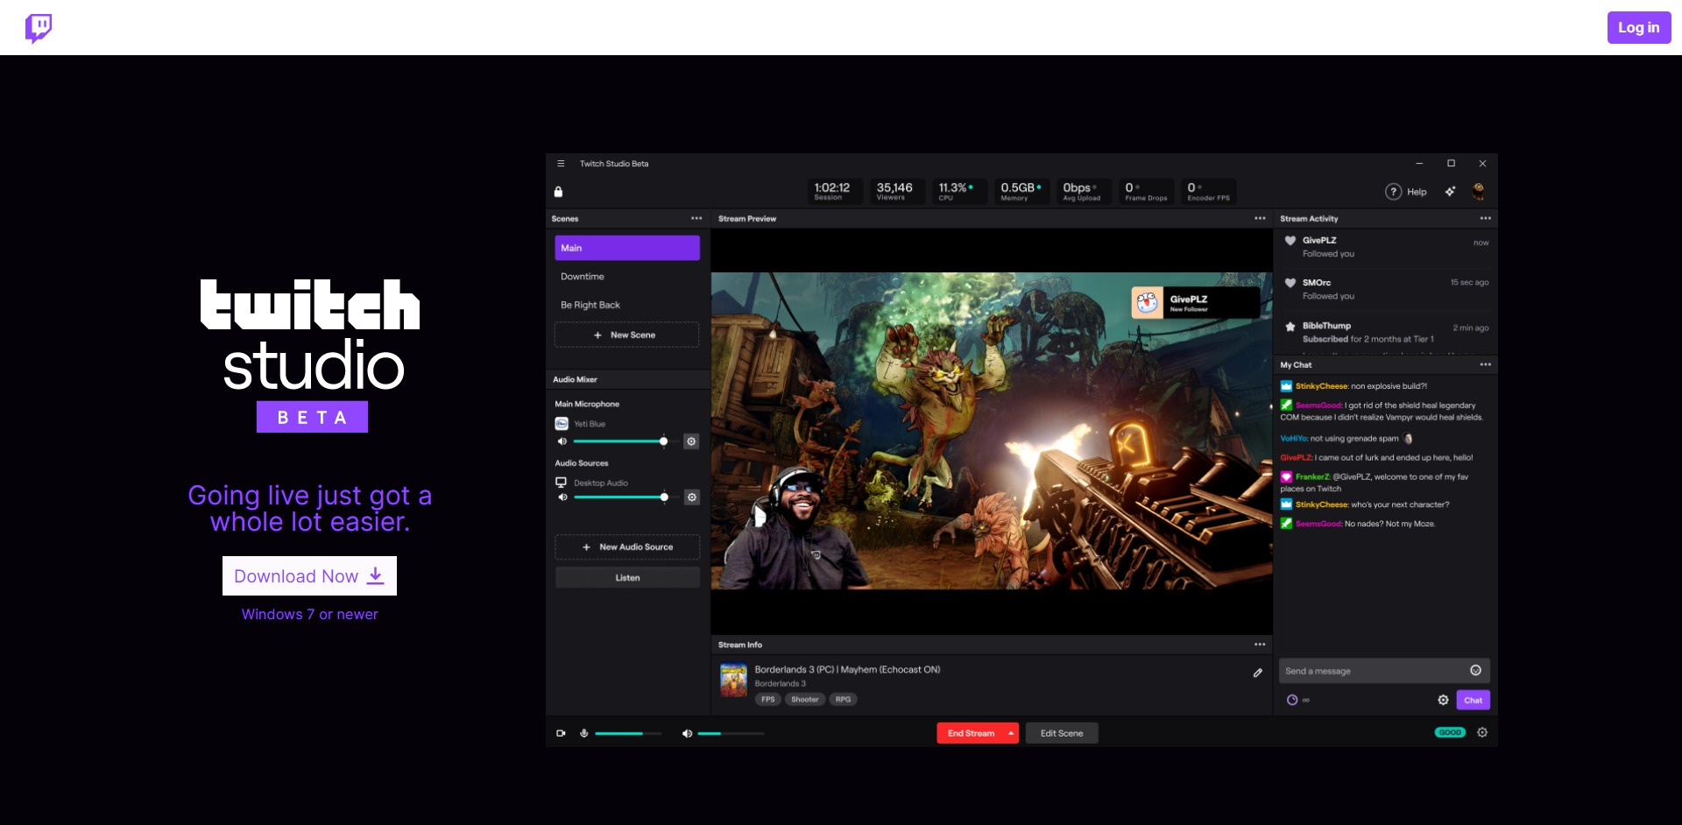Click the 'Windows 7 or newer' text
This screenshot has width=1682, height=825.
(309, 615)
